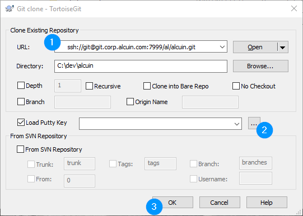Check From SVN Repository option
This screenshot has width=303, height=216.
coord(20,149)
